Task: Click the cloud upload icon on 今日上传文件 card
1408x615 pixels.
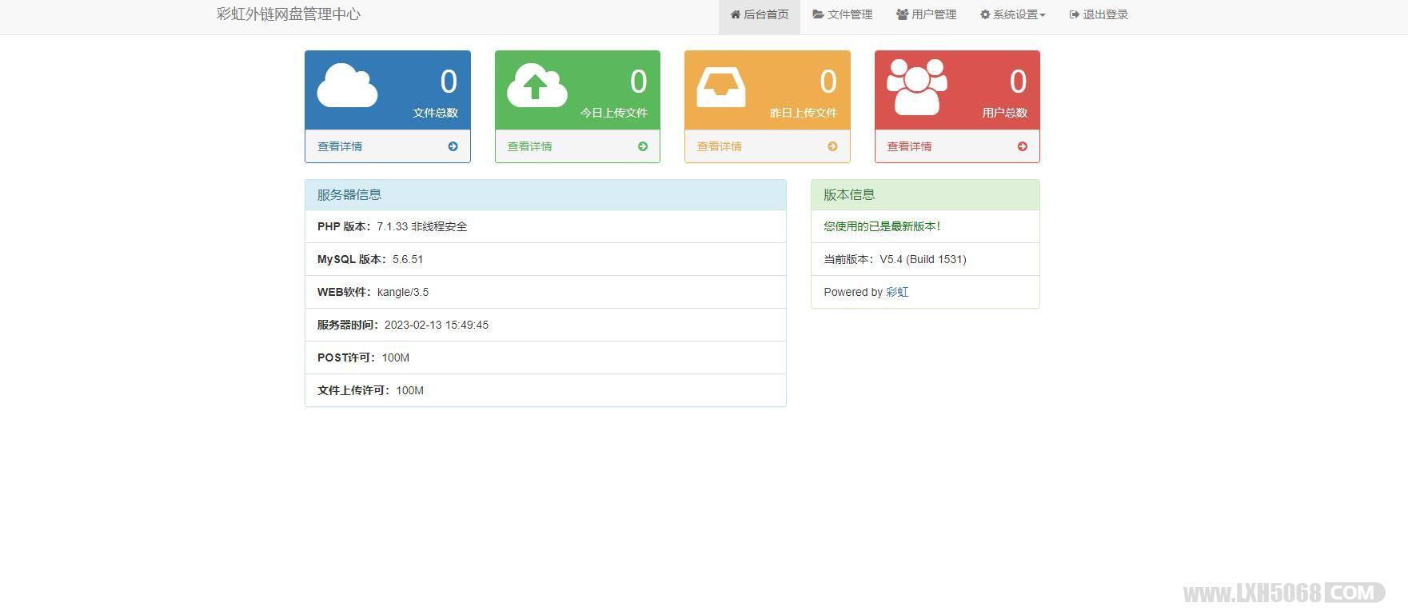Action: click(x=537, y=85)
